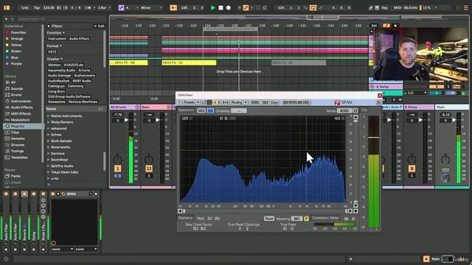This screenshot has width=472, height=265.
Task: Select the VST3 format filter tag
Action: coord(52,52)
